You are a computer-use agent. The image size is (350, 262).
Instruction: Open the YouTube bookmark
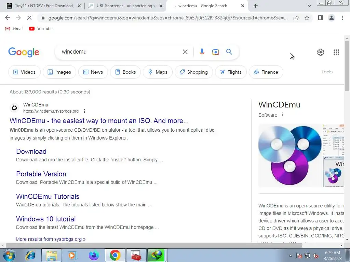coord(41,29)
